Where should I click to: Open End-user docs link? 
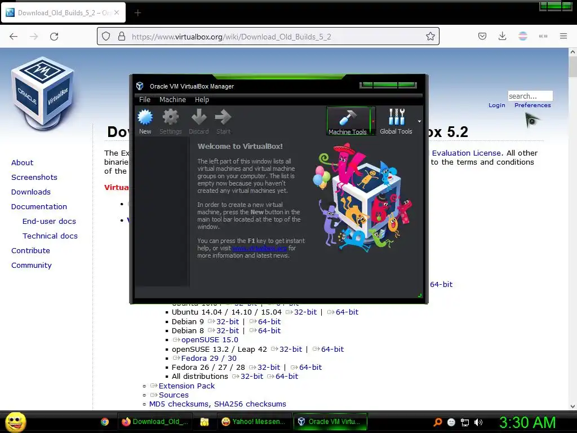click(x=49, y=221)
